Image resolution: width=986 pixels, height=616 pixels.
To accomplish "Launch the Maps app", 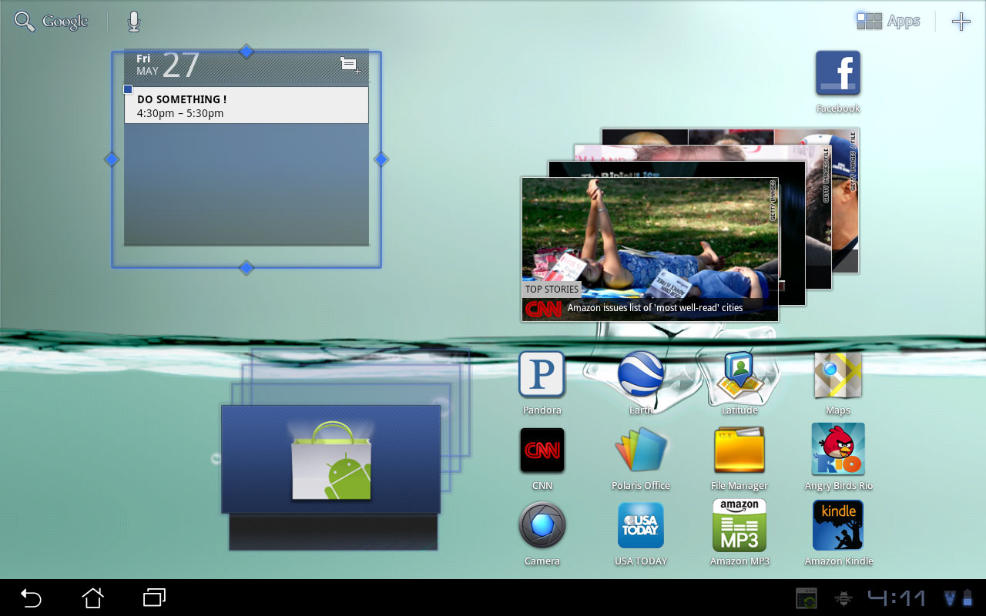I will point(837,375).
